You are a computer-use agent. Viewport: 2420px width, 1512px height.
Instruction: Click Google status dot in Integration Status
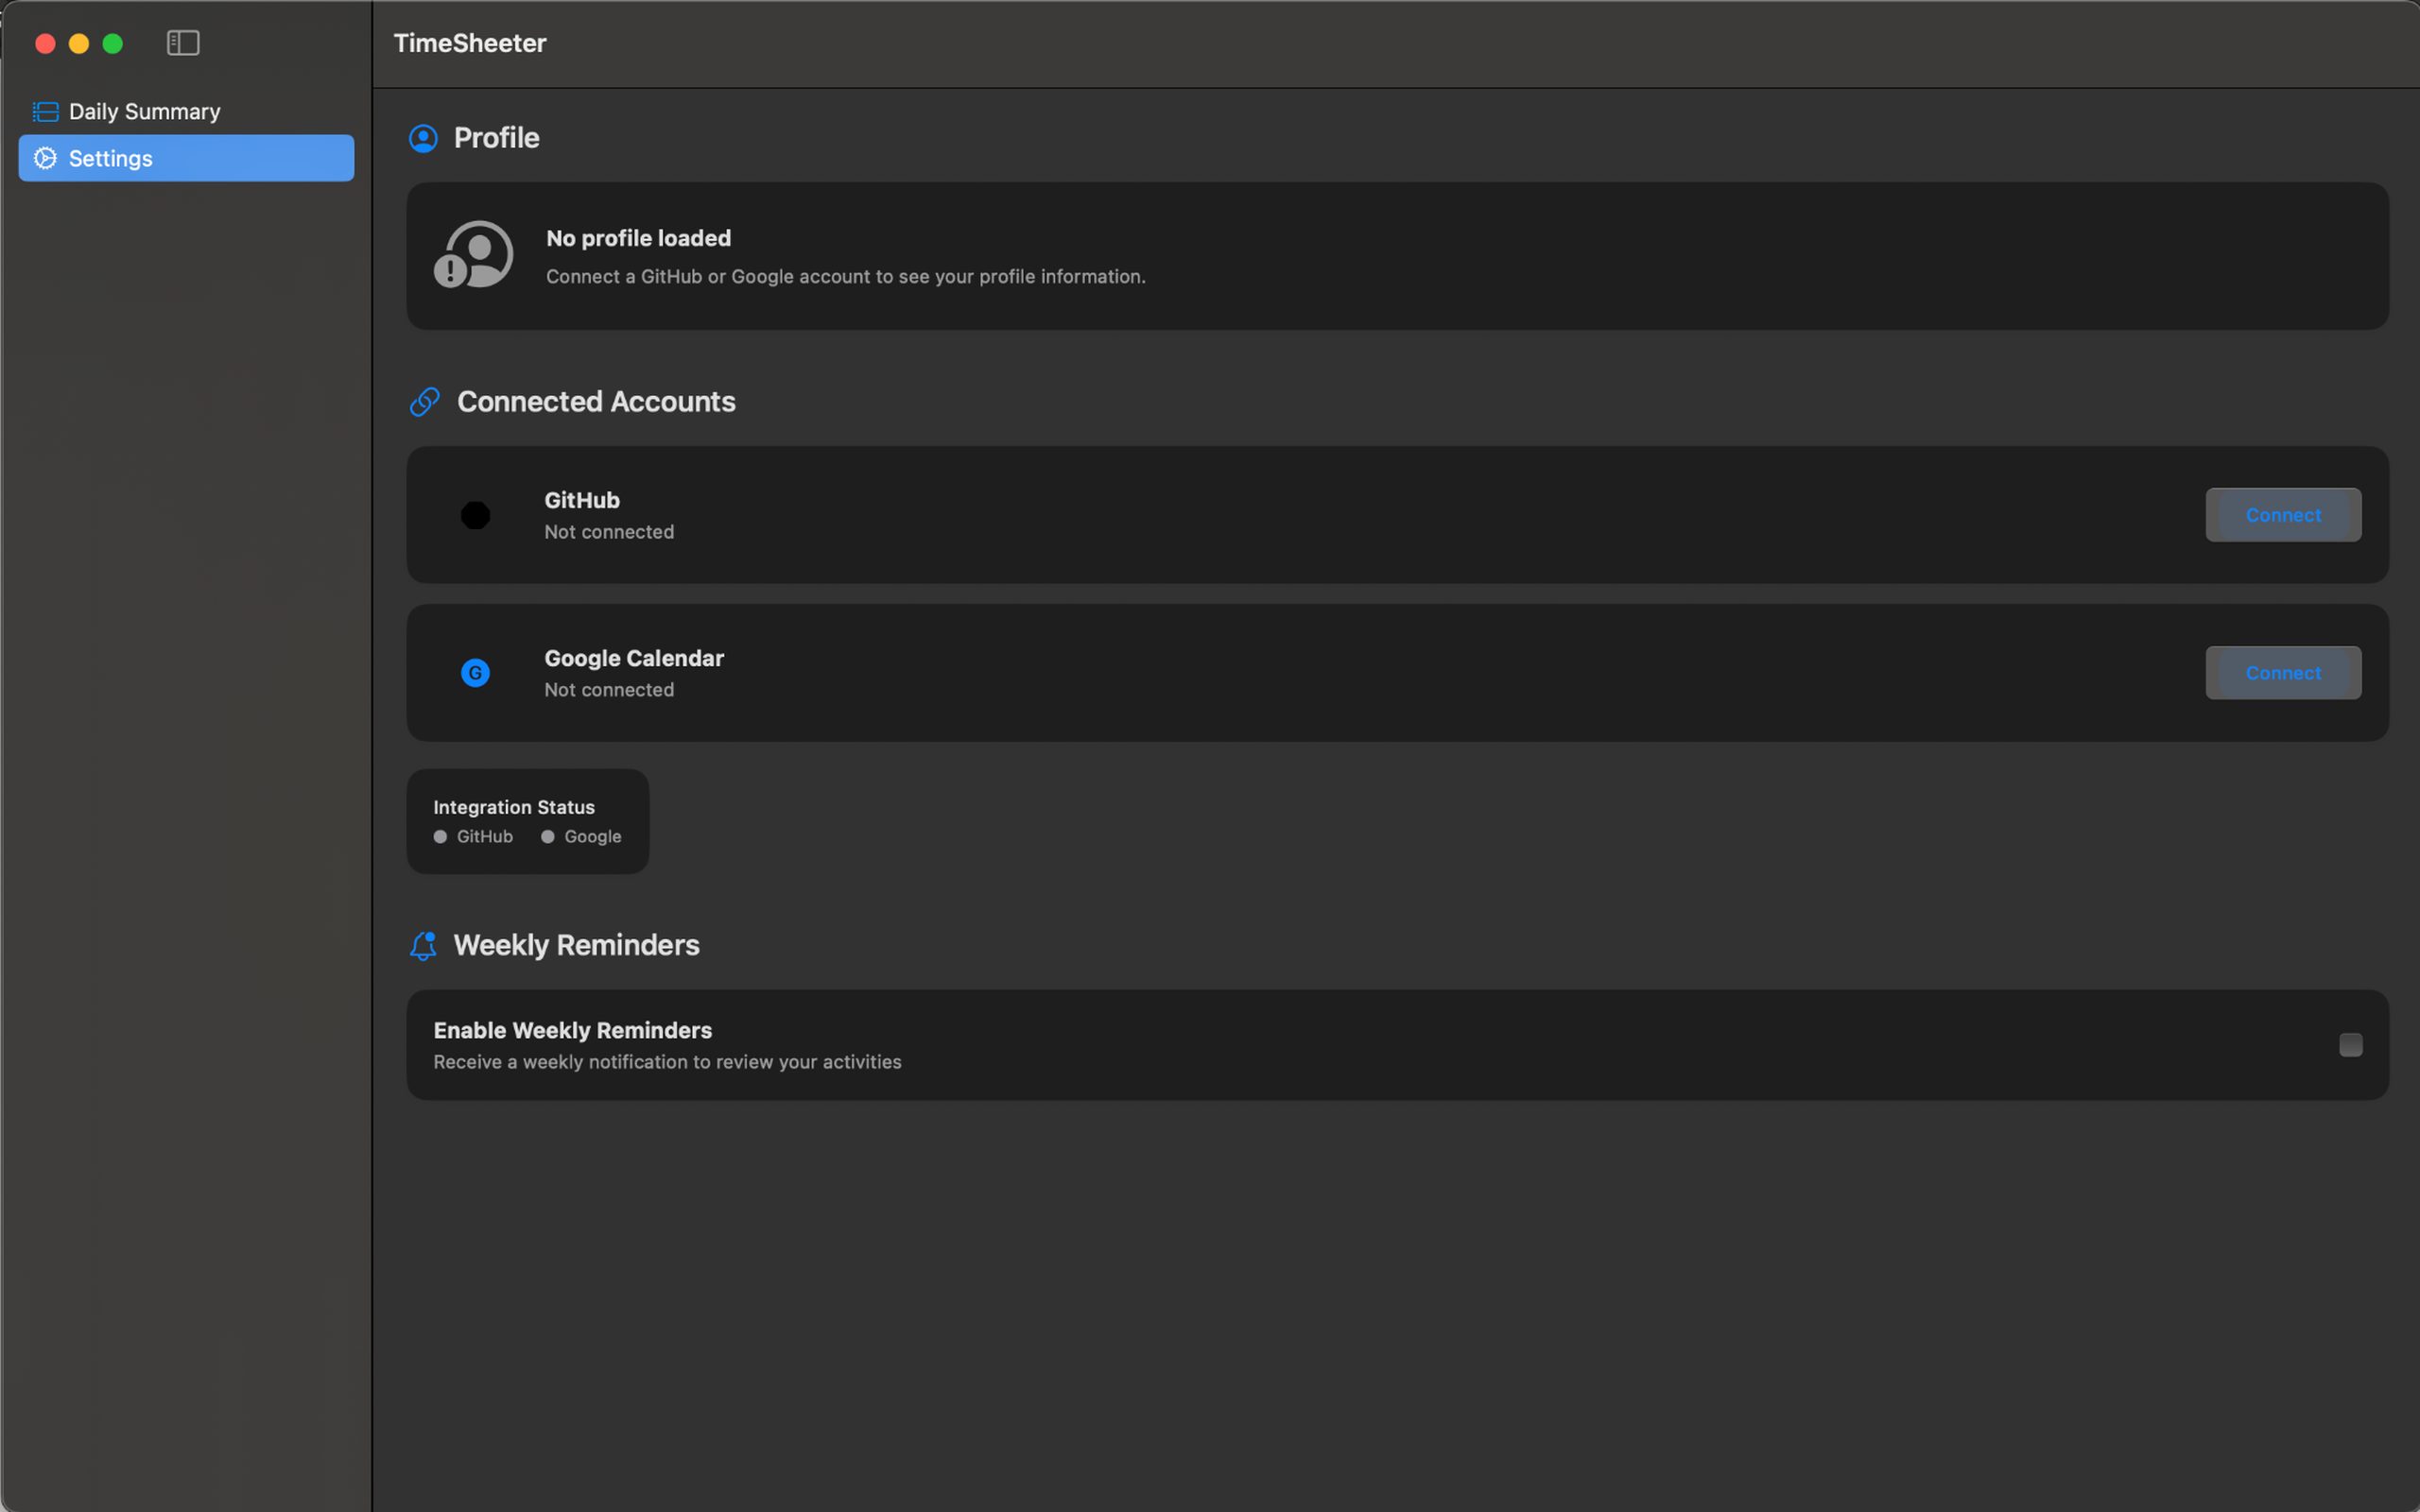(x=548, y=837)
